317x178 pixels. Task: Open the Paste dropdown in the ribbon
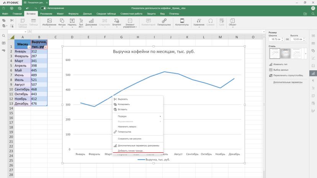coord(5,26)
